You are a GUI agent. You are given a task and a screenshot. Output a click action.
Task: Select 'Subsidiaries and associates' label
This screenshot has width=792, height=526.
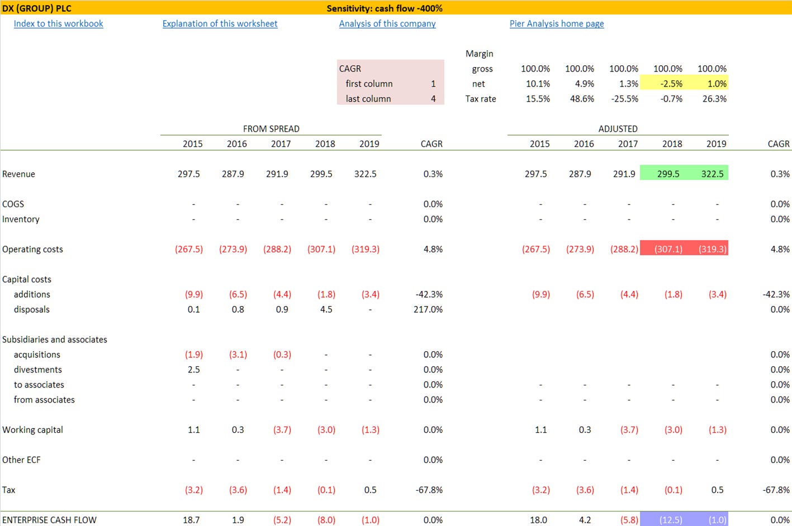54,339
